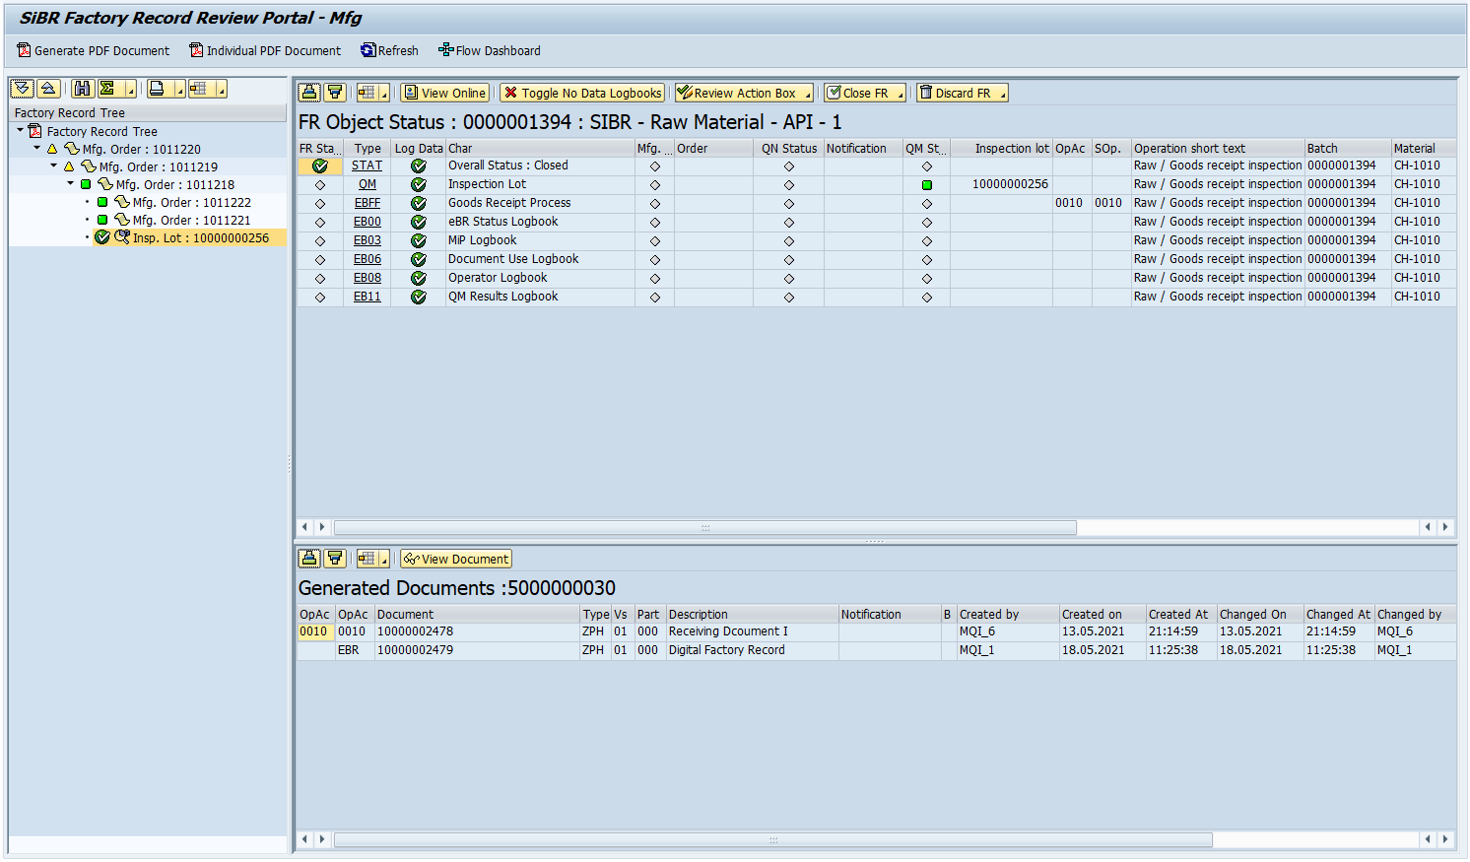Click View Online button

(x=444, y=93)
